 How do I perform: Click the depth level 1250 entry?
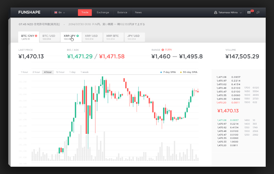tap(251, 135)
